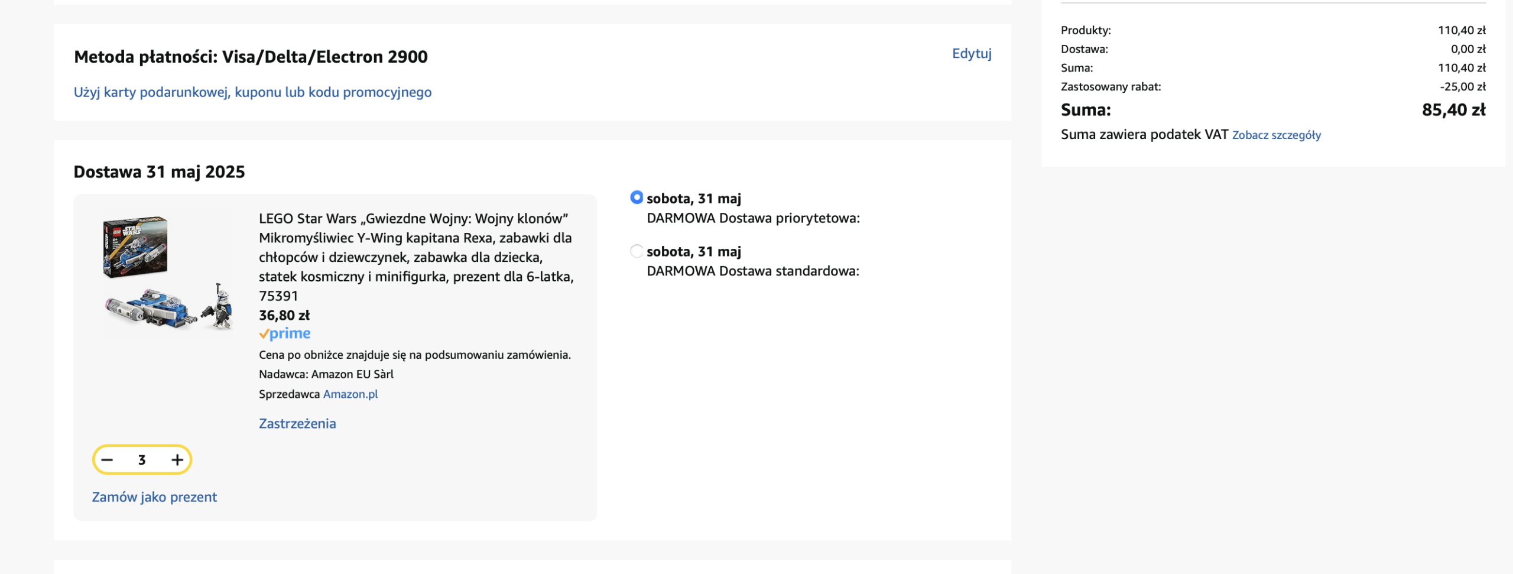This screenshot has width=1513, height=574.
Task: Click the LEGO Star Wars product title
Action: pyautogui.click(x=416, y=257)
